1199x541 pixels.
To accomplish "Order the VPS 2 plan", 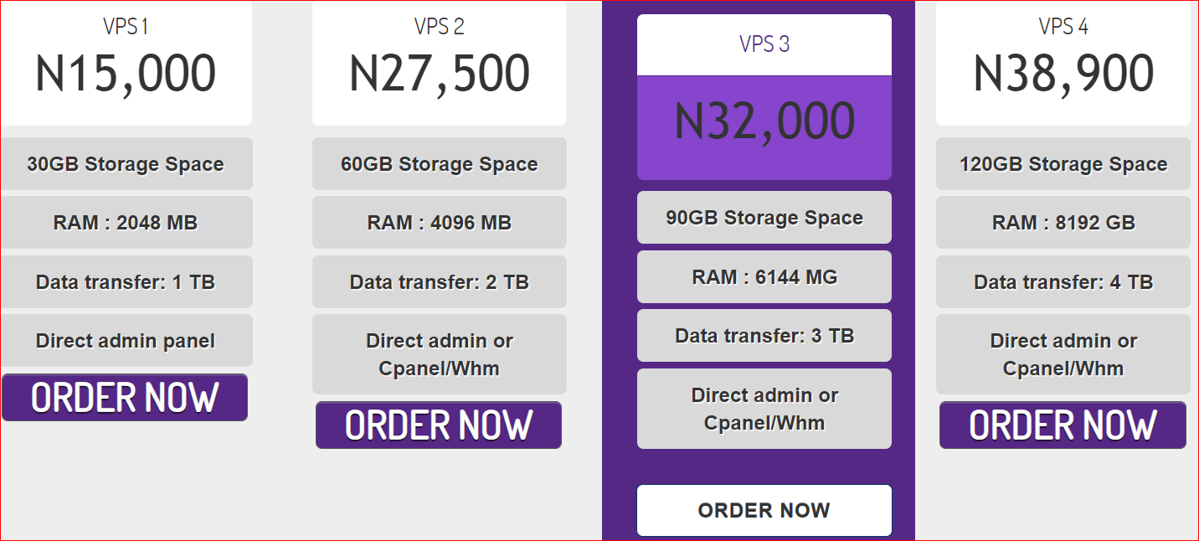I will (439, 425).
